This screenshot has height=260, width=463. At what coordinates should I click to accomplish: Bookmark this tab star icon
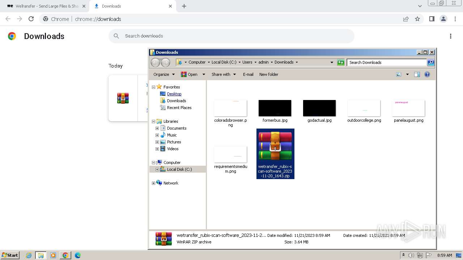(417, 19)
